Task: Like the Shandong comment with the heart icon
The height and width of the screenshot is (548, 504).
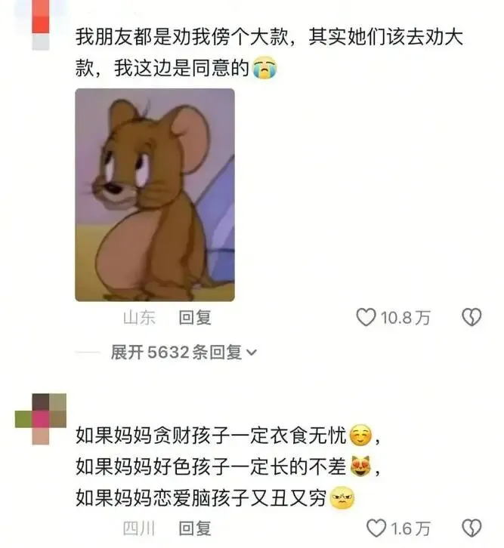Action: tap(366, 317)
